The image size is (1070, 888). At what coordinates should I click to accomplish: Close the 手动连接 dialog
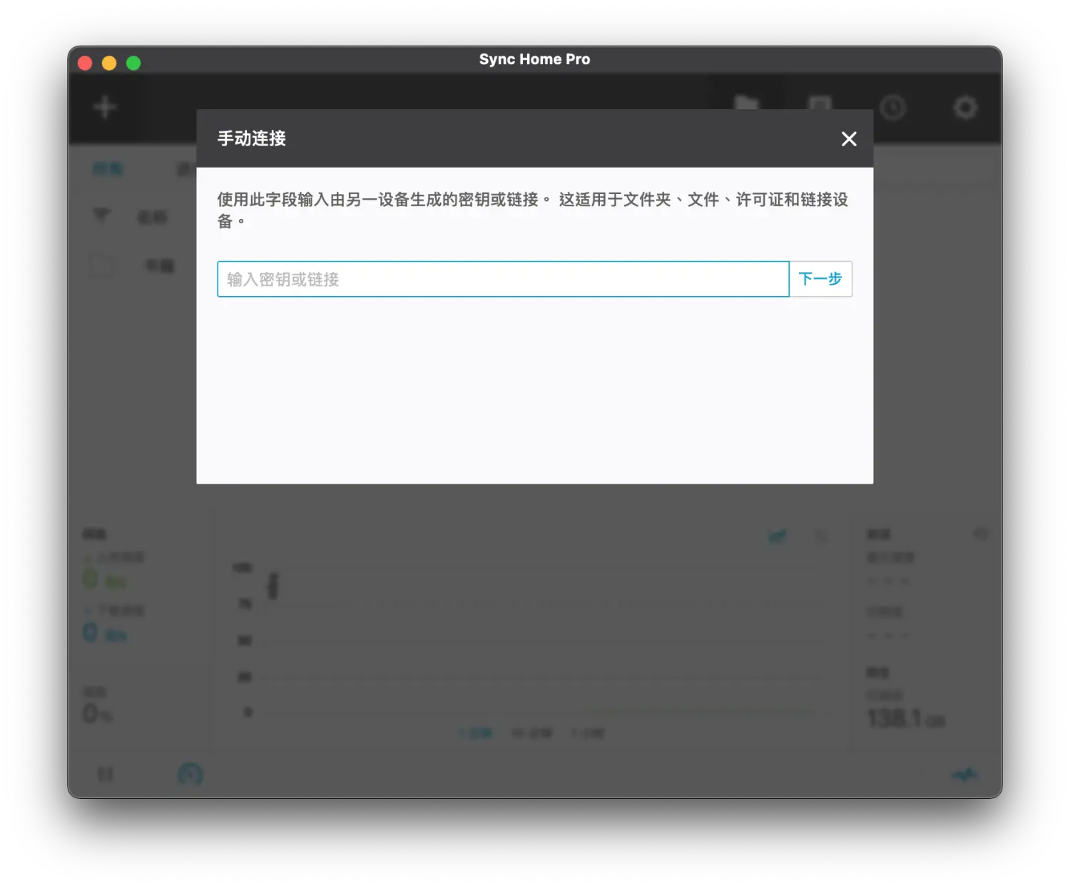click(x=848, y=139)
